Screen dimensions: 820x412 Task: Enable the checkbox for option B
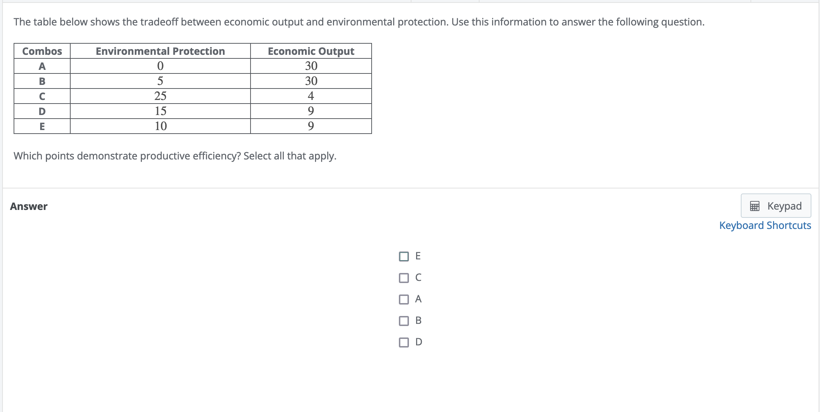(404, 321)
